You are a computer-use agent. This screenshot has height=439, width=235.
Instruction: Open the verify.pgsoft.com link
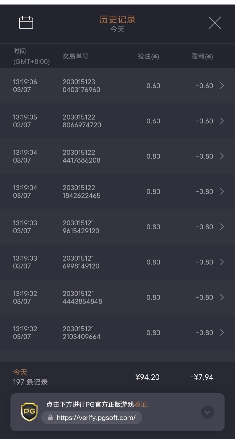[96, 417]
